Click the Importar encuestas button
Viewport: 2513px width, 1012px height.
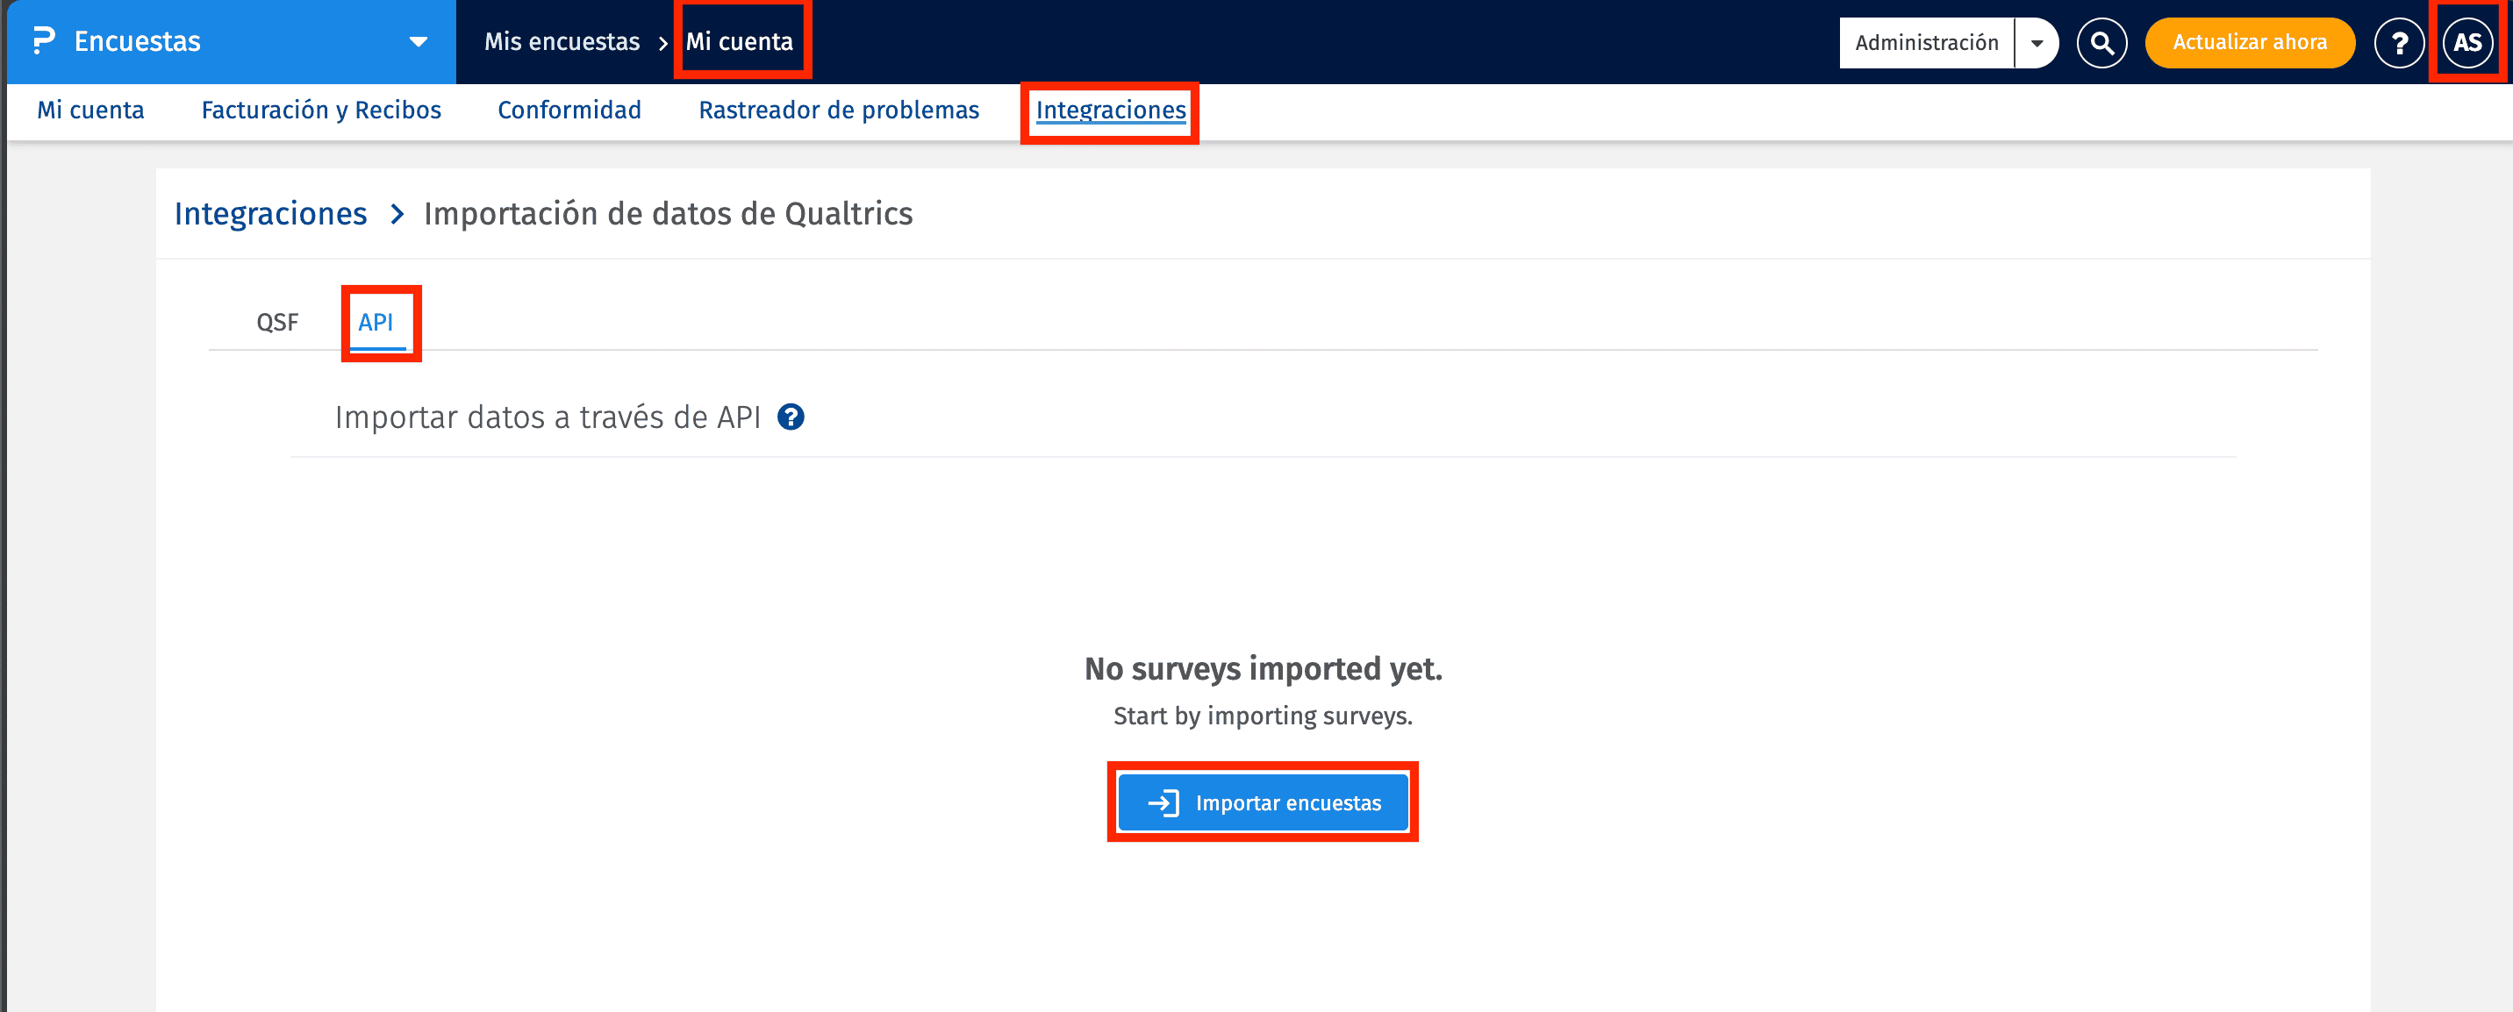1263,802
